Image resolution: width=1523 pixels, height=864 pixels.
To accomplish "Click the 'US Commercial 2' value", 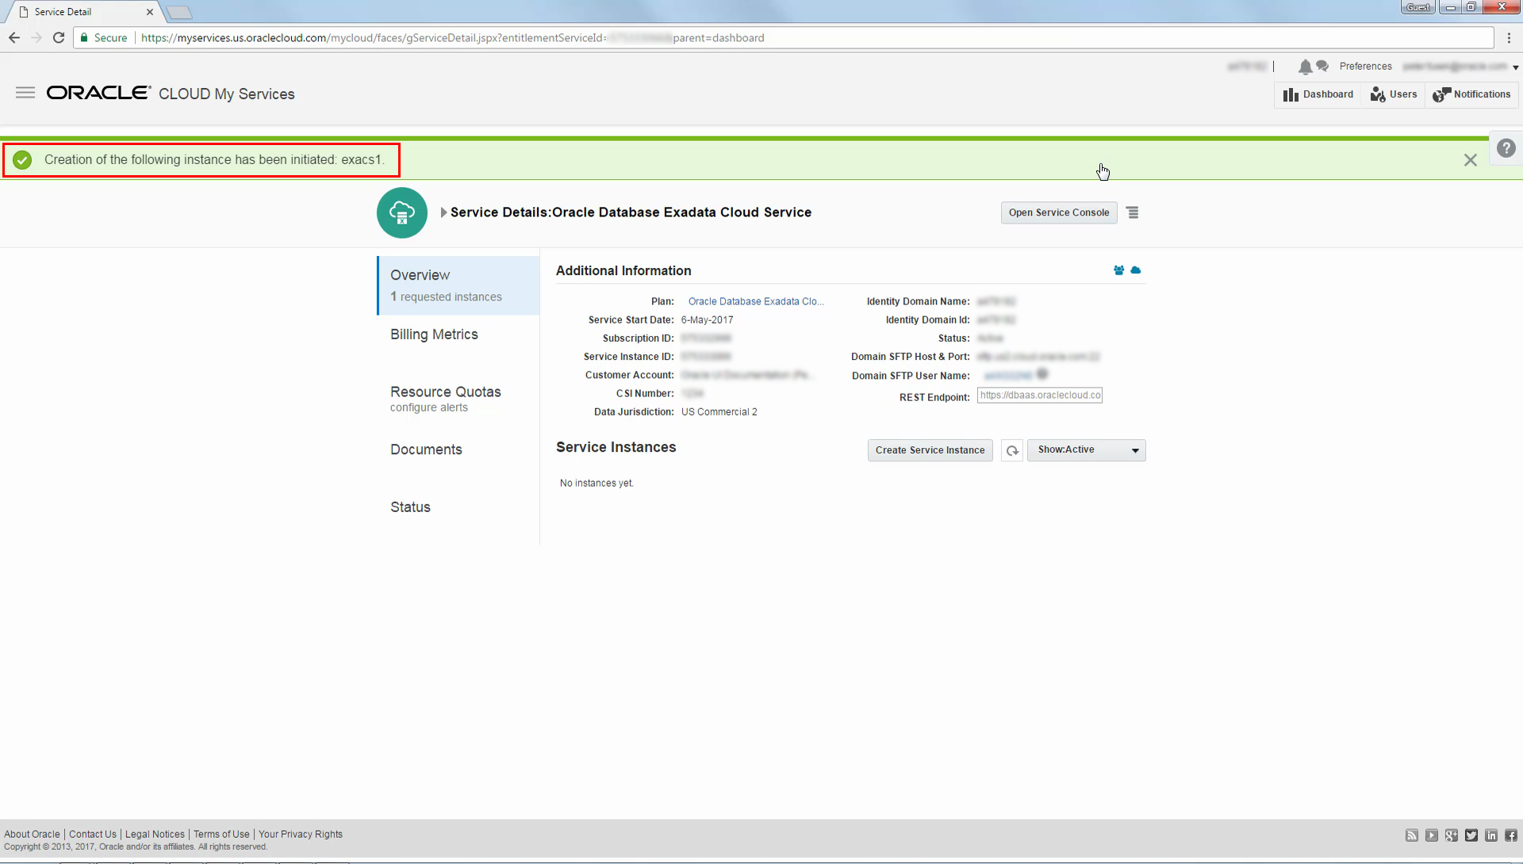I will click(x=719, y=412).
